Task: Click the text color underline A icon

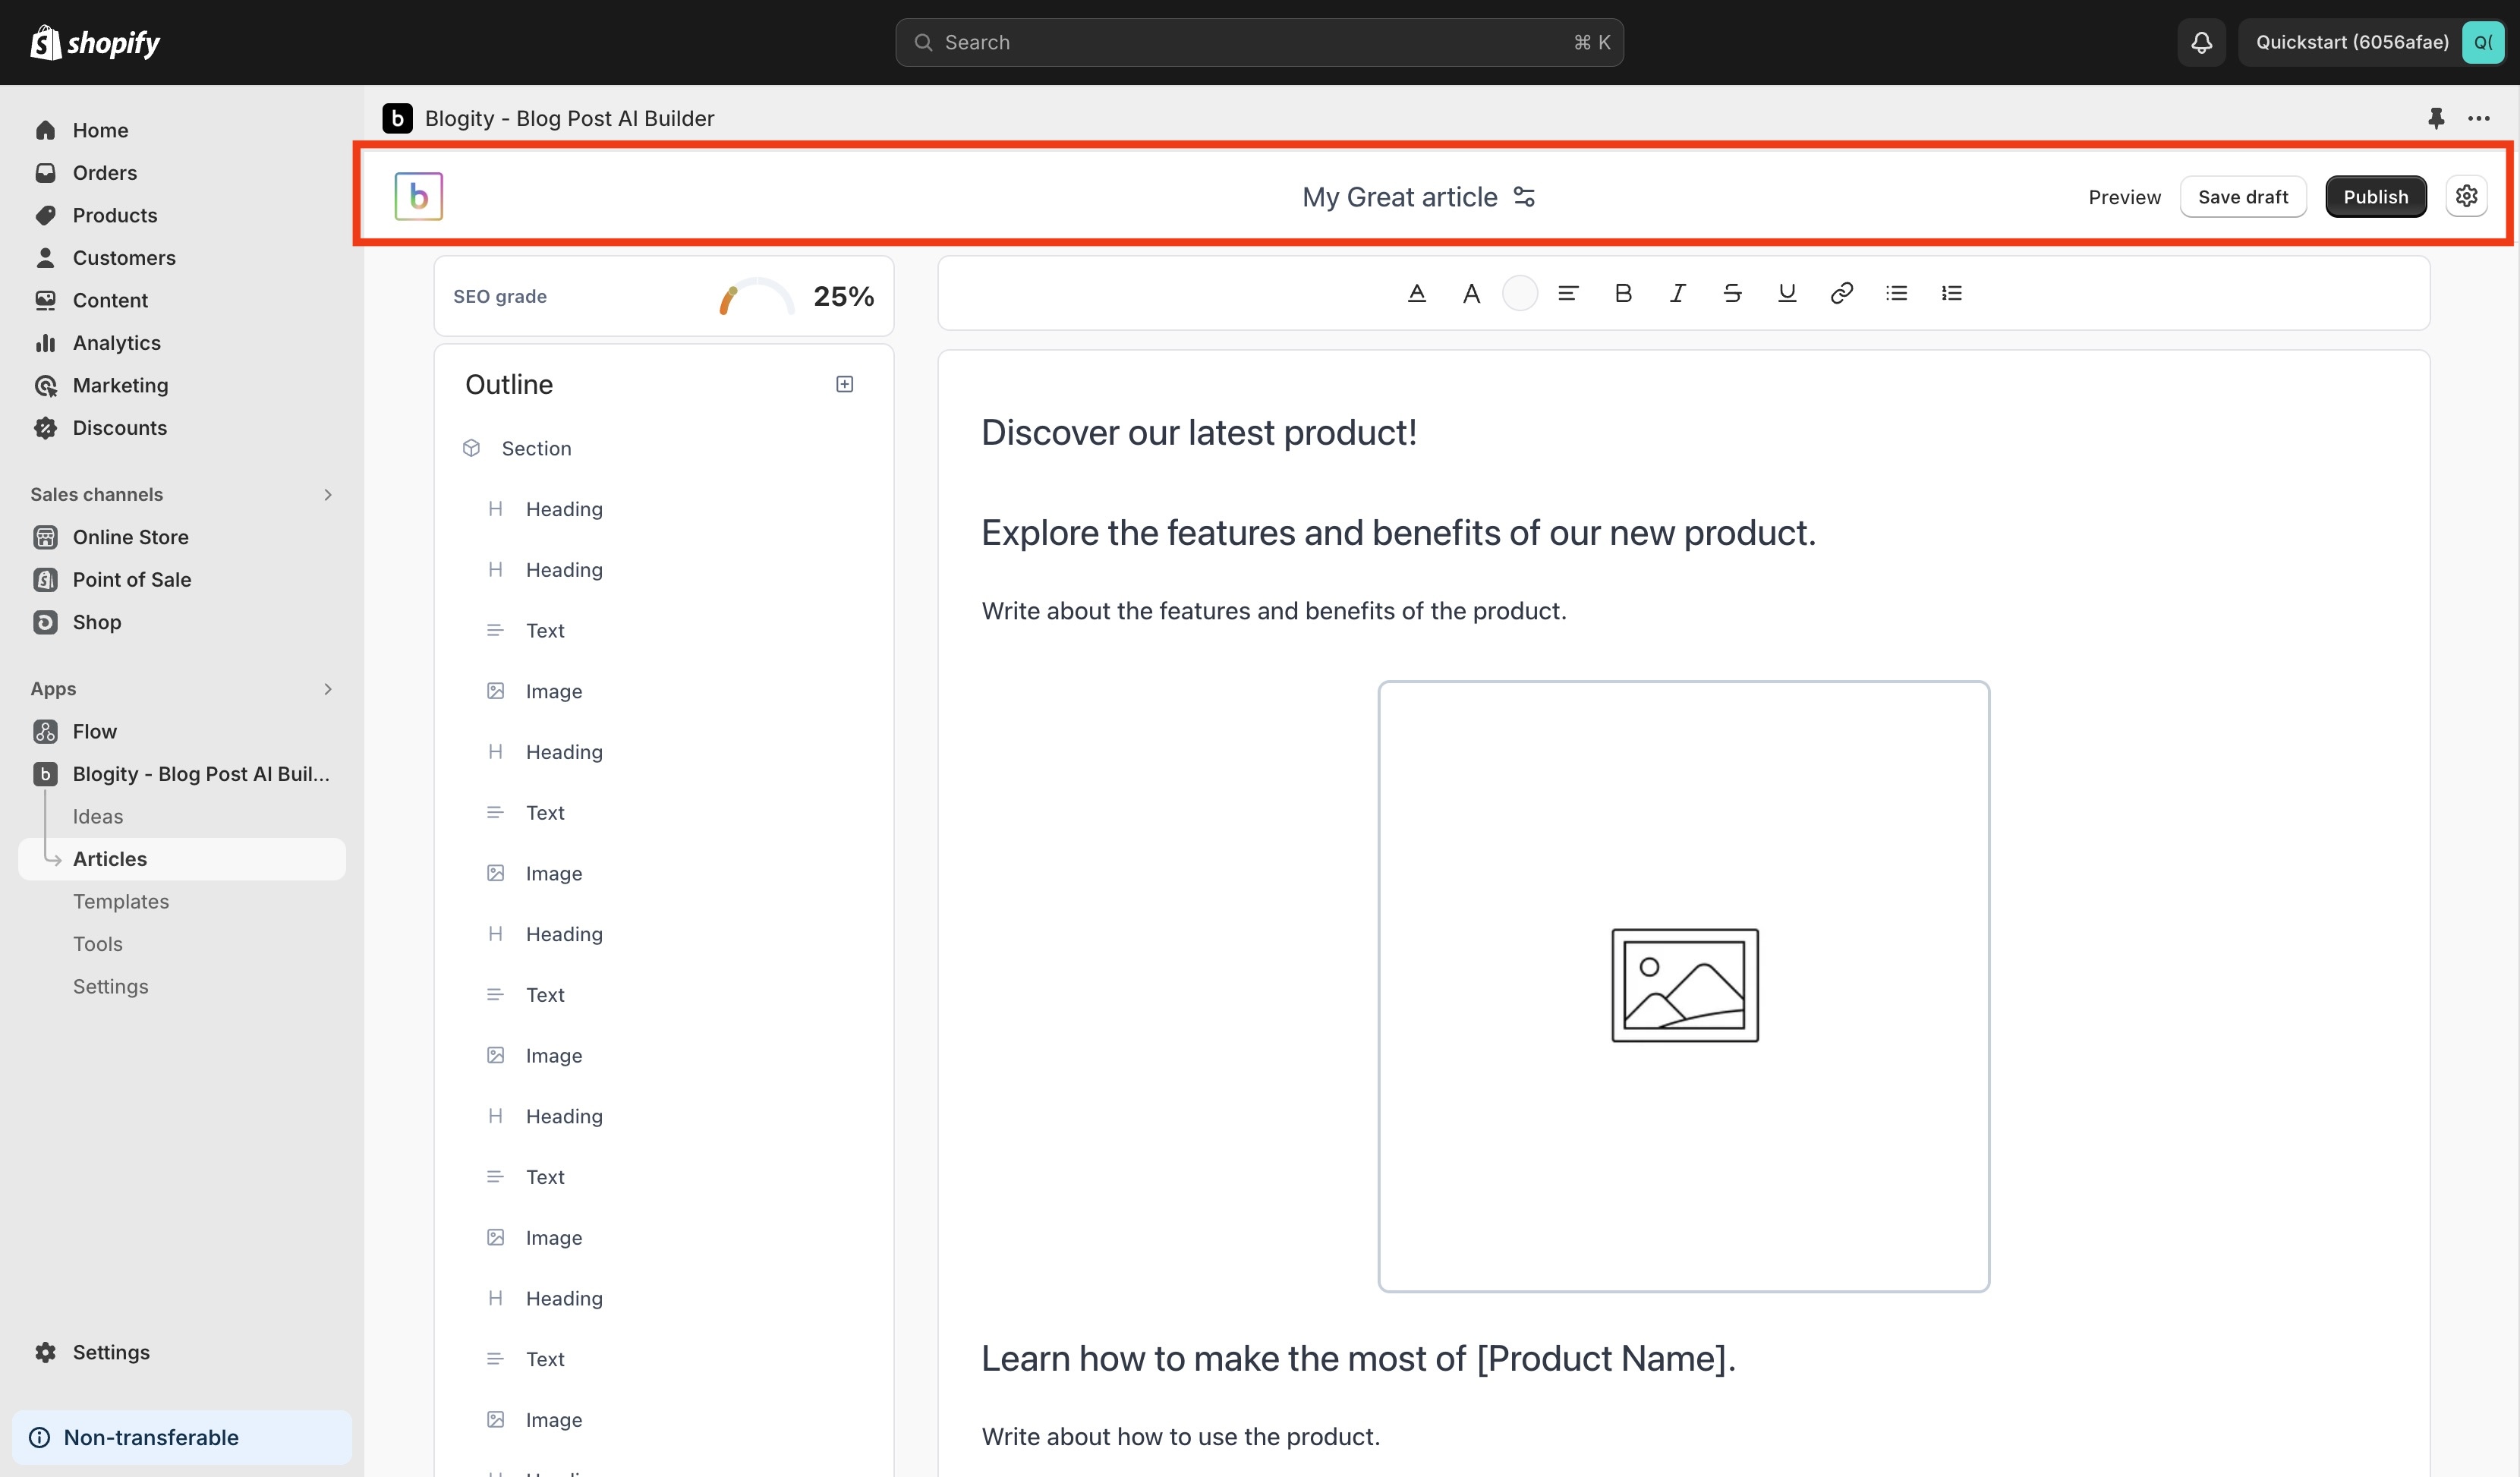Action: pyautogui.click(x=1416, y=293)
